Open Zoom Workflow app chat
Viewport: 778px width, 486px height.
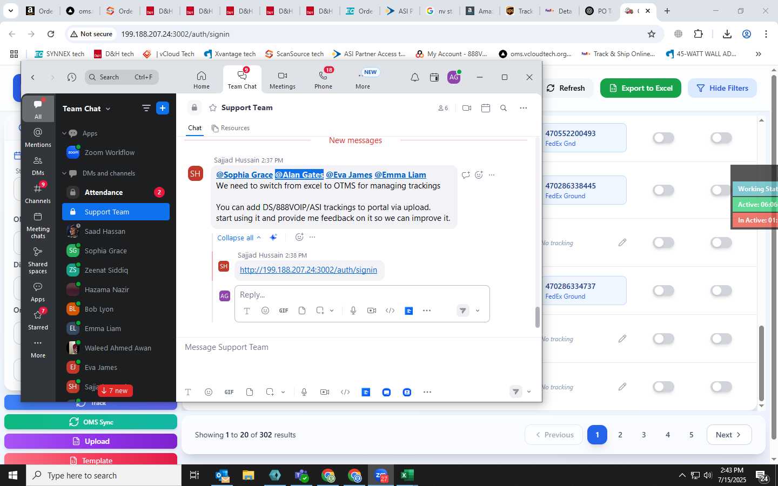[116, 153]
